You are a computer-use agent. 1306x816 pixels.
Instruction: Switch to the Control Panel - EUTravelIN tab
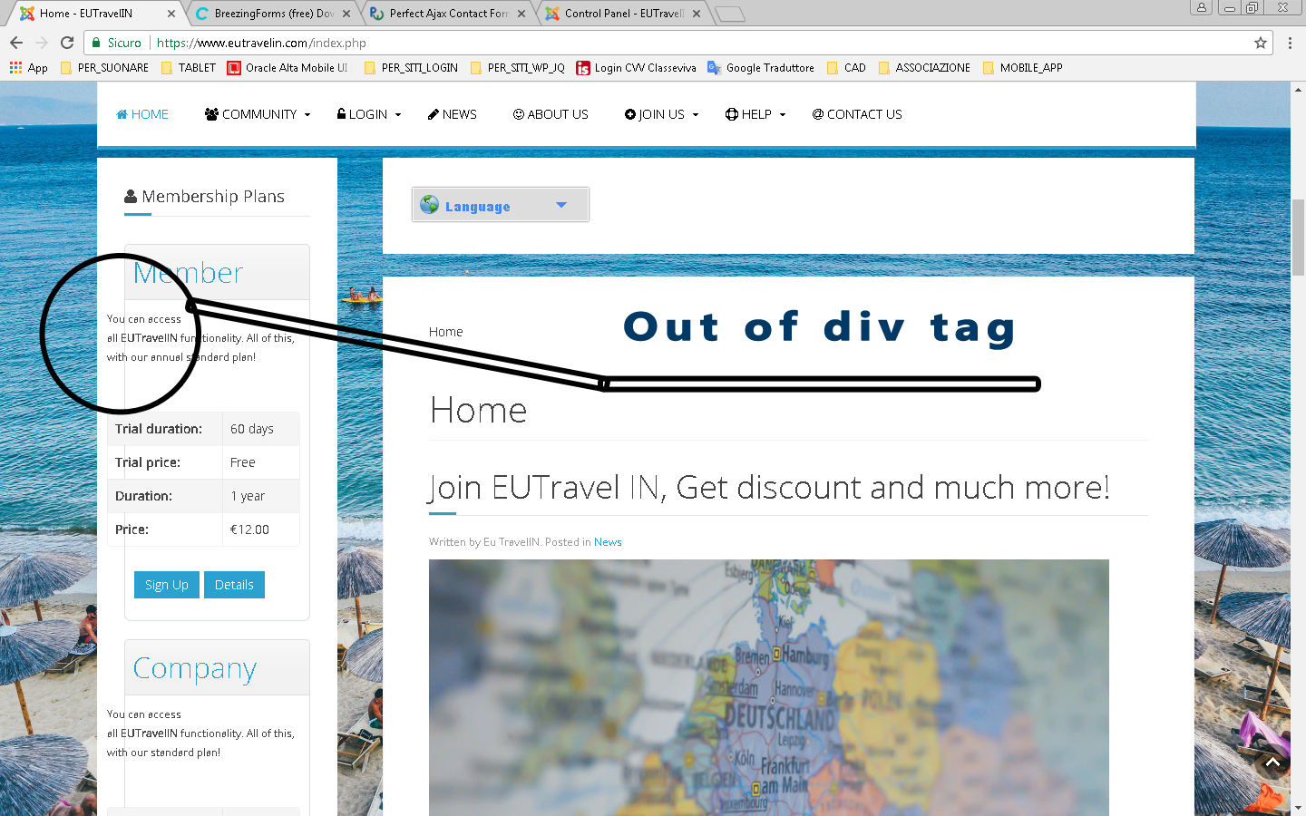[x=622, y=14]
